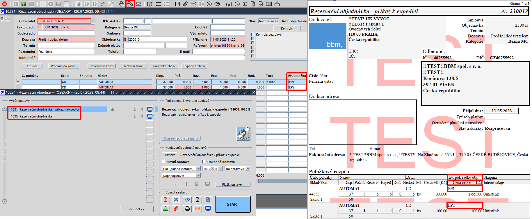Click the edit pencil icon in the toolbar
The width and height of the screenshot is (532, 219).
click(150, 4)
